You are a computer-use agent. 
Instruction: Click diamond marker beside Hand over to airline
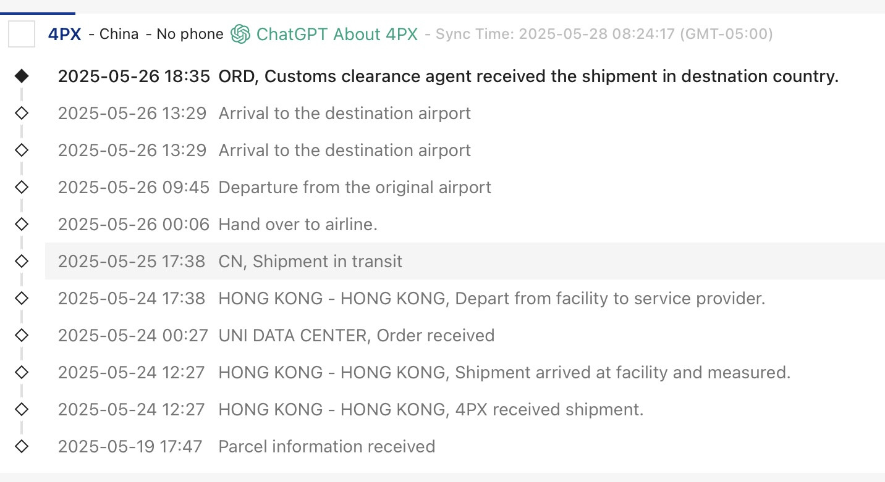click(22, 224)
